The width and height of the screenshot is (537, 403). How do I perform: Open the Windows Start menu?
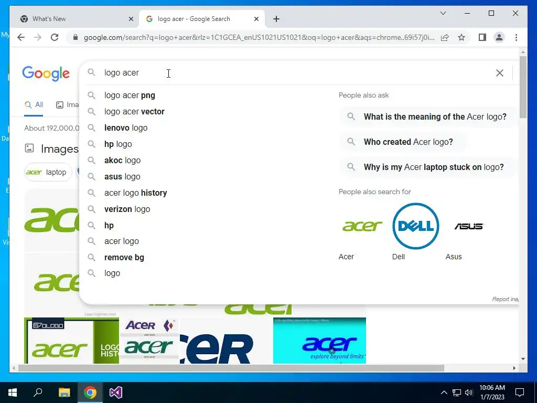click(13, 393)
